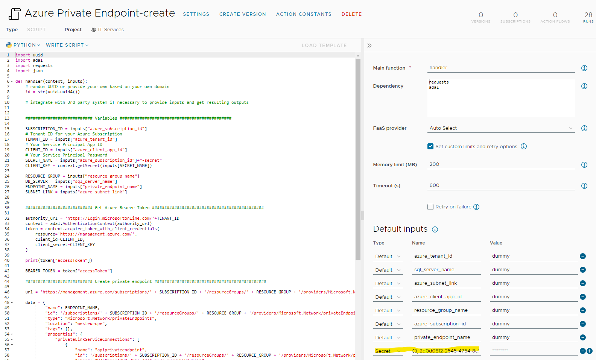Open the PYTHON language dropdown
The image size is (596, 360).
[23, 45]
